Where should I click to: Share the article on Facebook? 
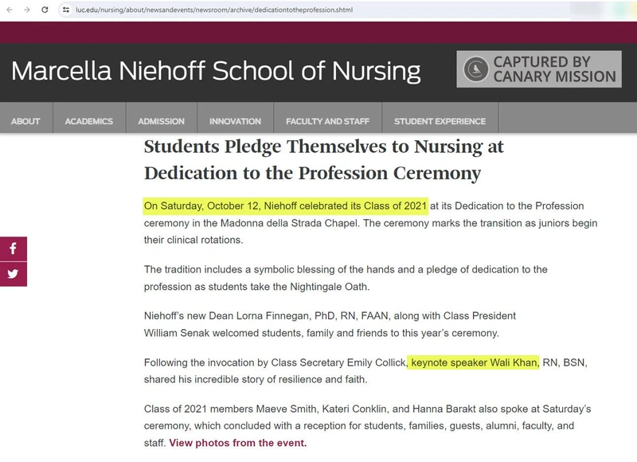click(x=14, y=249)
